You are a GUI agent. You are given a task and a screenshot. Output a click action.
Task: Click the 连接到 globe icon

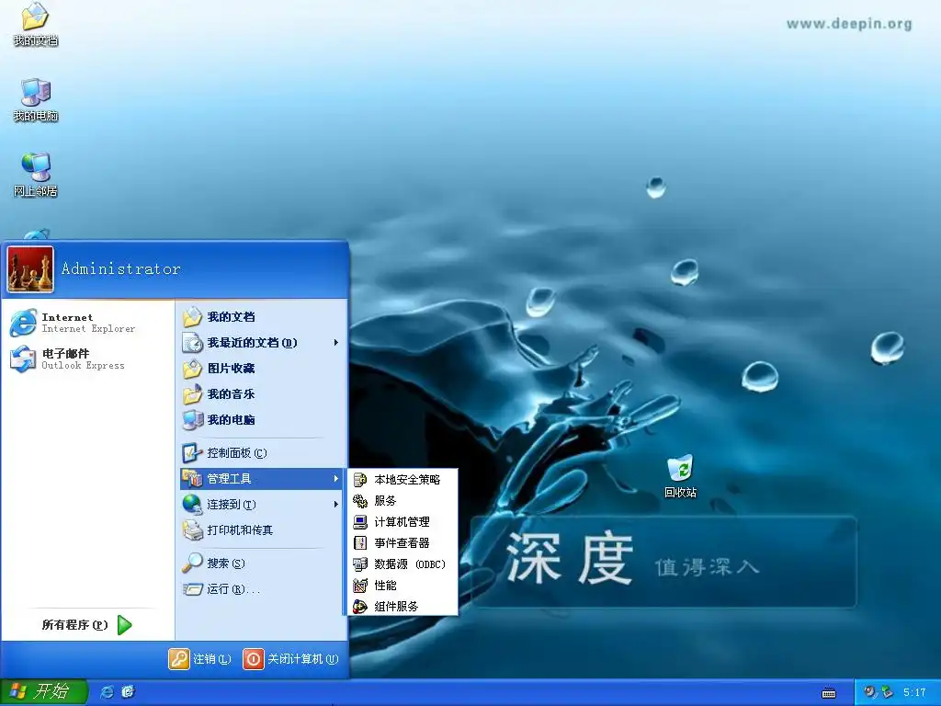click(x=192, y=505)
